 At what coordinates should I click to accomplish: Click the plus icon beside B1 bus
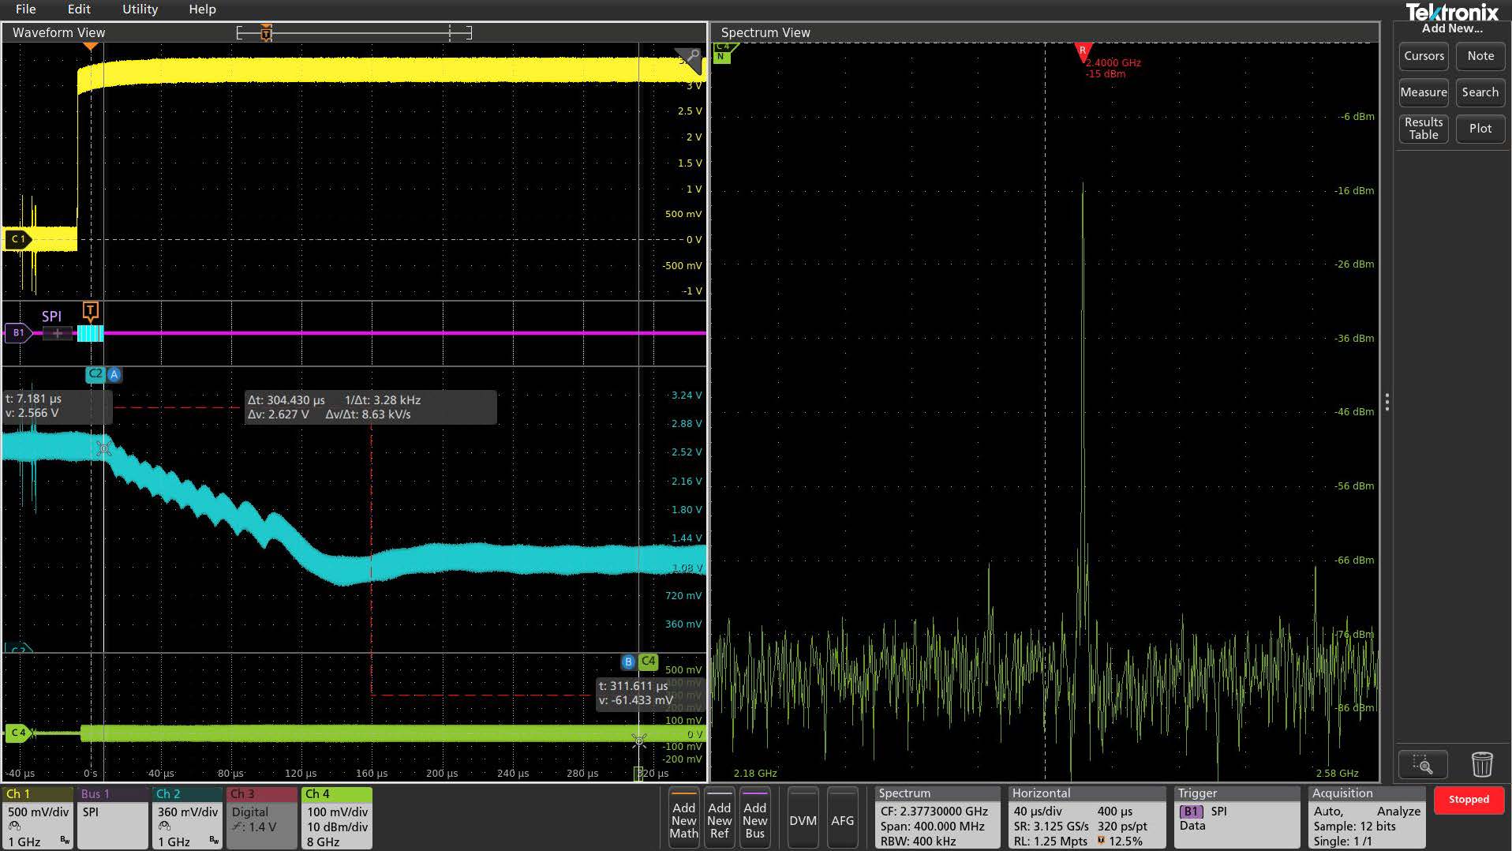(x=57, y=333)
